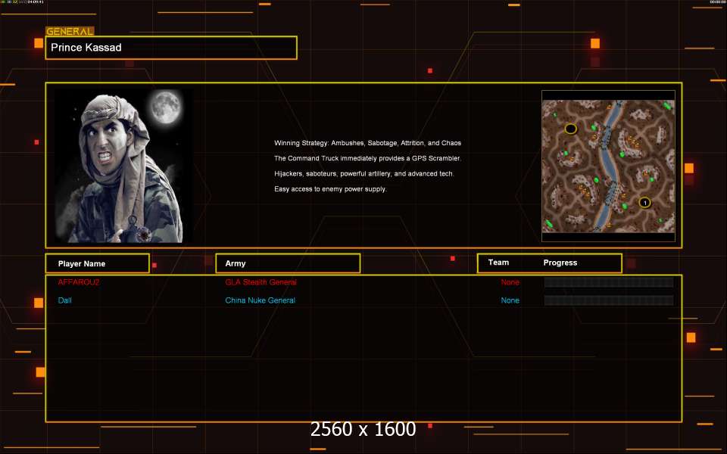The height and width of the screenshot is (454, 727).
Task: Click Dall's loading progress bar
Action: pos(608,300)
